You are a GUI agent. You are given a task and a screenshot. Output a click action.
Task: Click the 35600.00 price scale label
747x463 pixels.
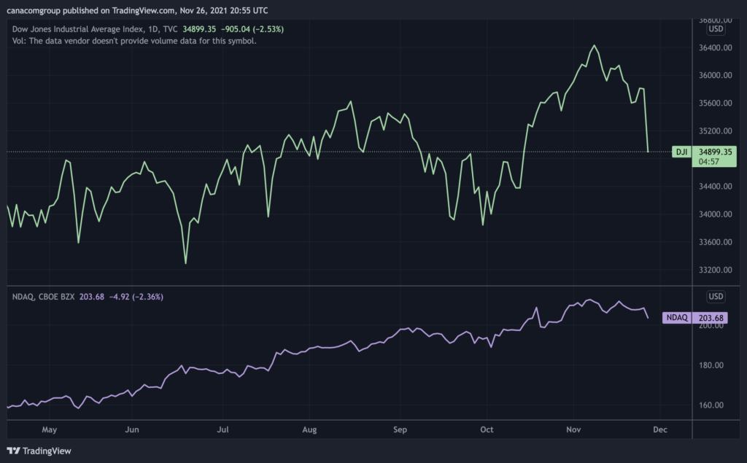715,103
